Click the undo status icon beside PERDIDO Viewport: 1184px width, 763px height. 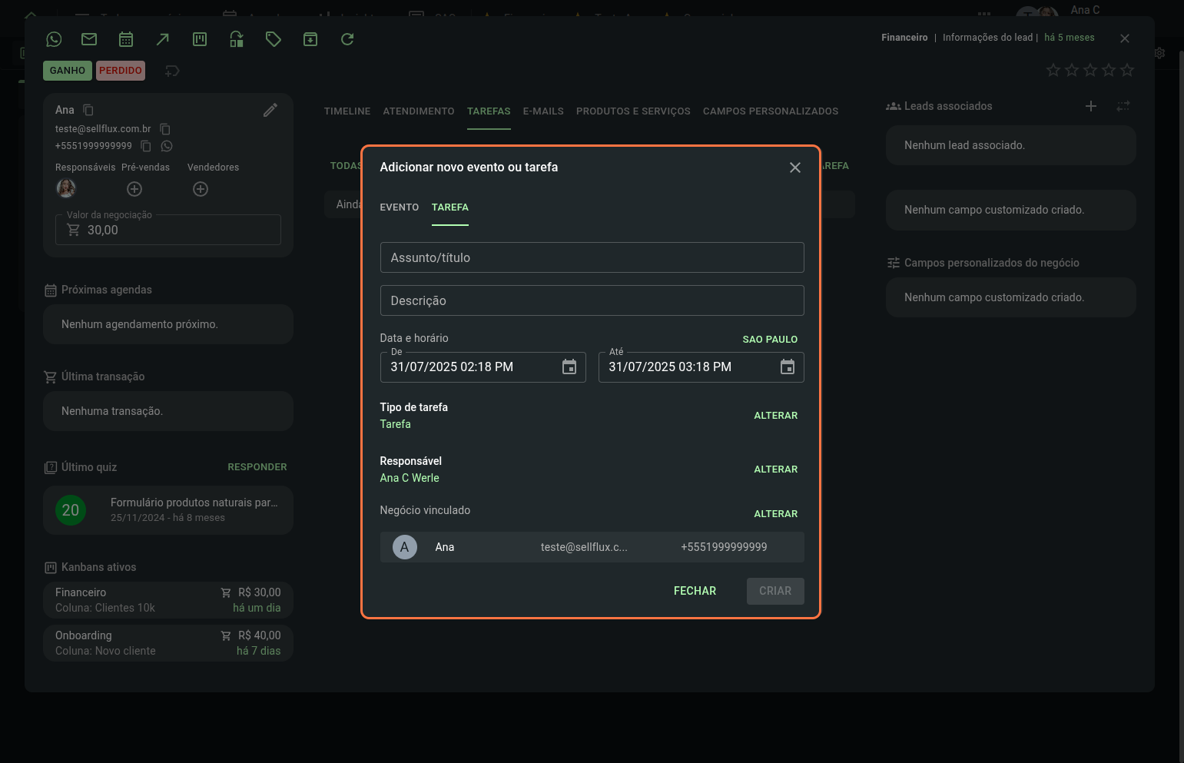[172, 71]
